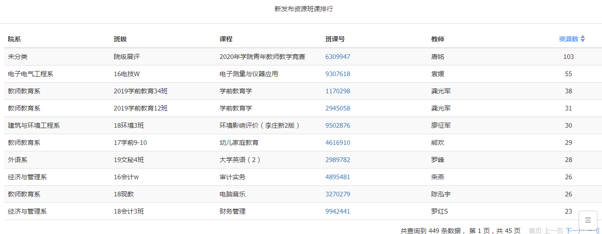Viewport: 602px width, 234px height.
Task: Click the 课程 column header
Action: pyautogui.click(x=226, y=39)
